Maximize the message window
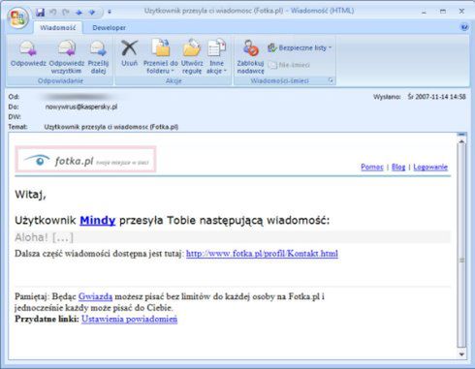 pyautogui.click(x=443, y=12)
